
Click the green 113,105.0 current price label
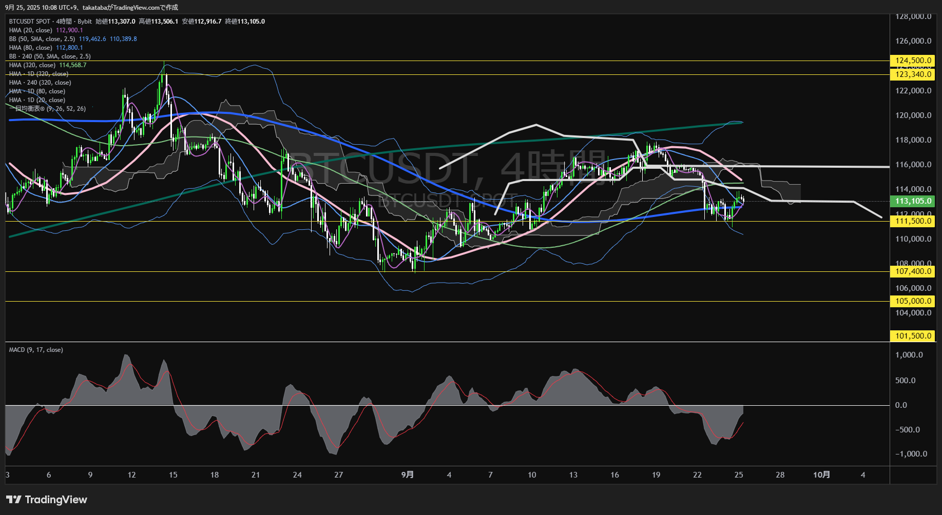(x=913, y=201)
